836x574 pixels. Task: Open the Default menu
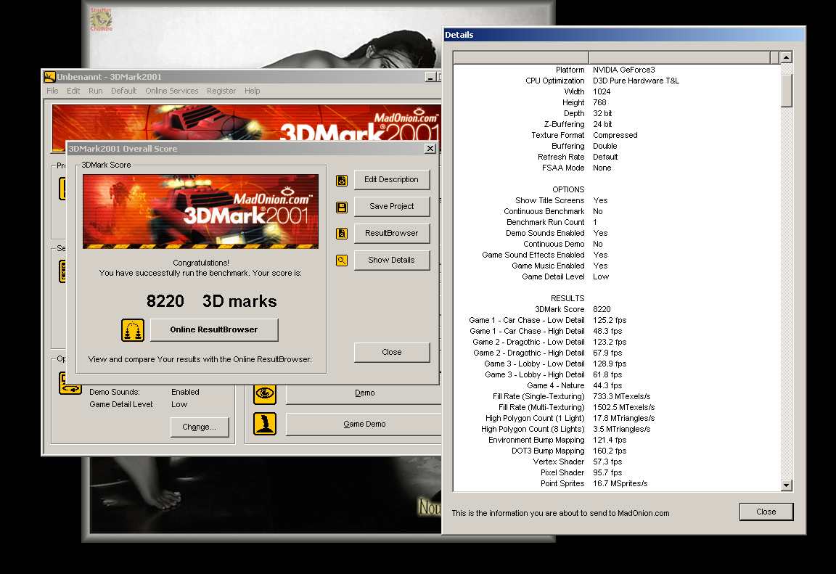click(123, 91)
